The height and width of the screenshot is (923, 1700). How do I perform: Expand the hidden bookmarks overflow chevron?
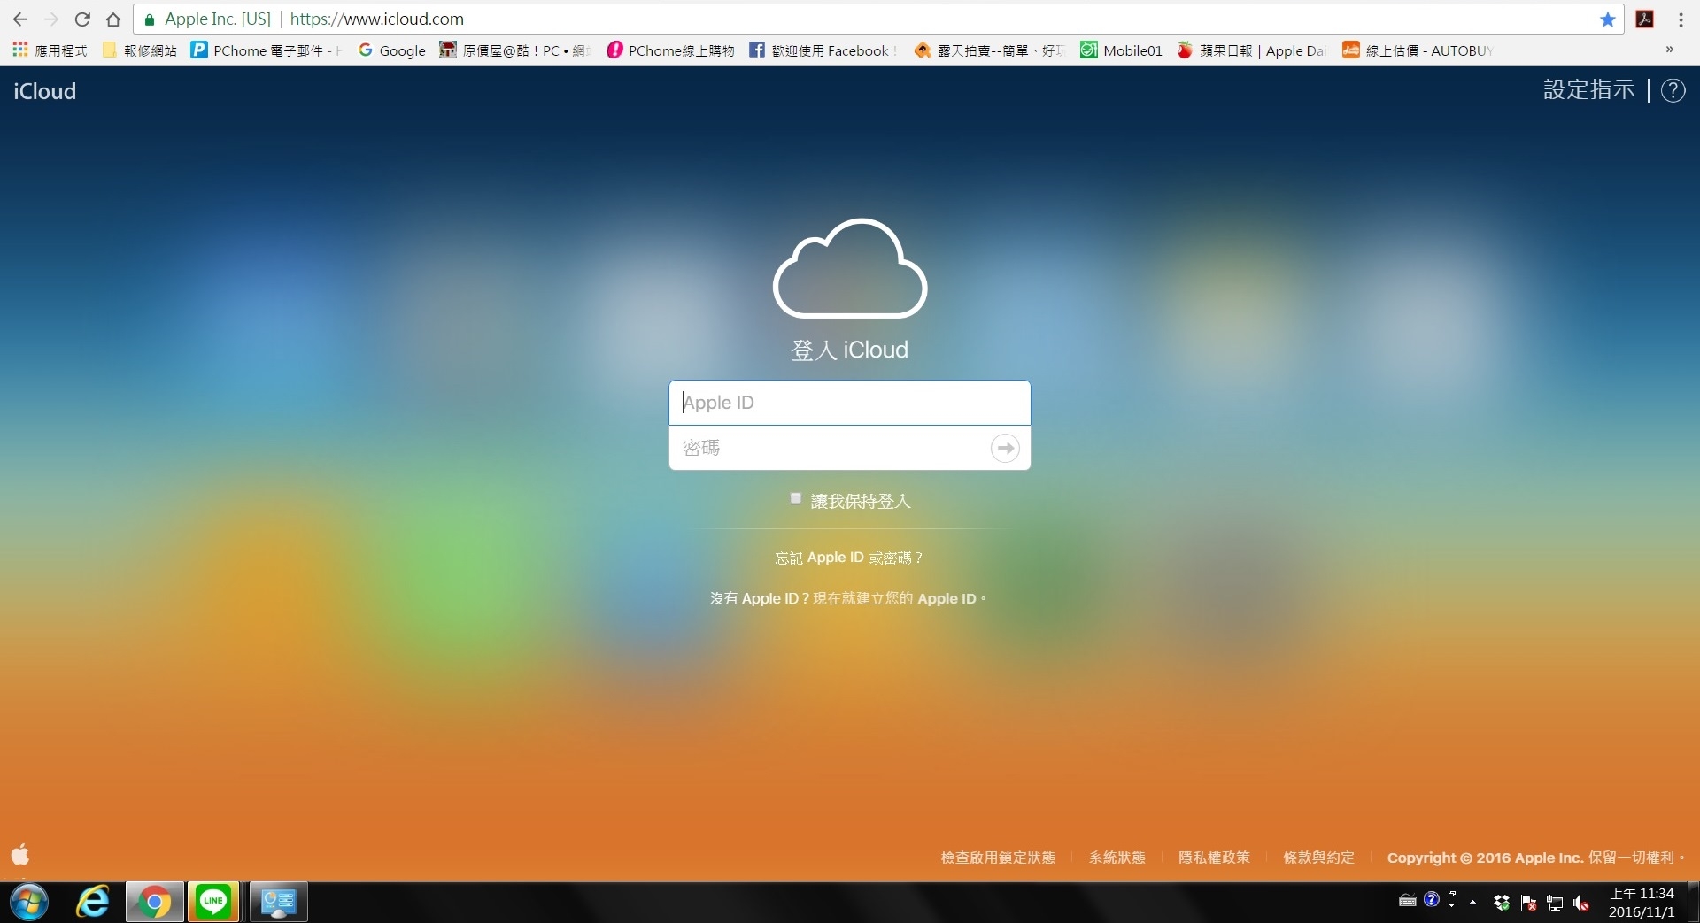(1670, 50)
